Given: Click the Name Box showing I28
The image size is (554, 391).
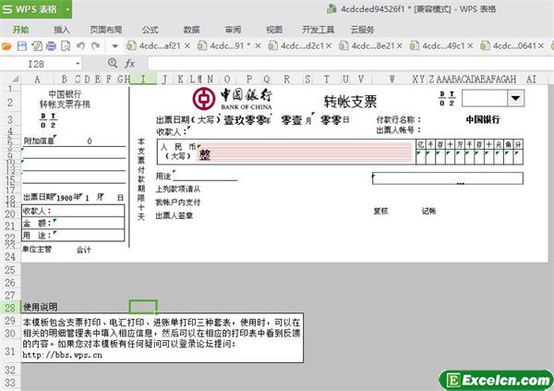Looking at the screenshot, I should coord(37,64).
